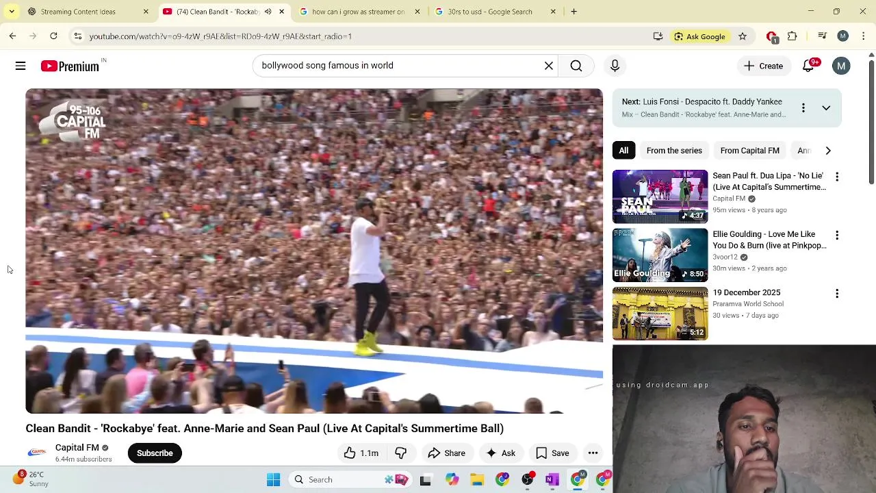This screenshot has height=493, width=876.
Task: Open the mix playlist three-dot menu
Action: (x=803, y=108)
